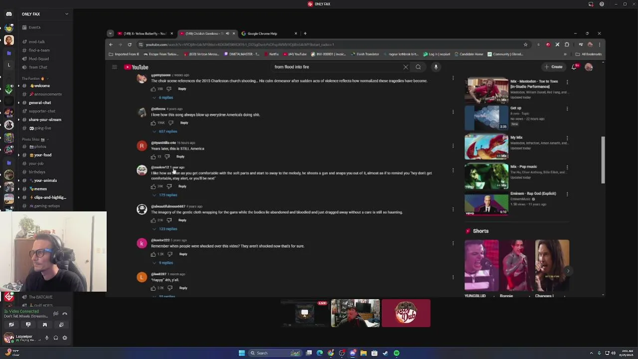Open Discord soundboard

61,325
